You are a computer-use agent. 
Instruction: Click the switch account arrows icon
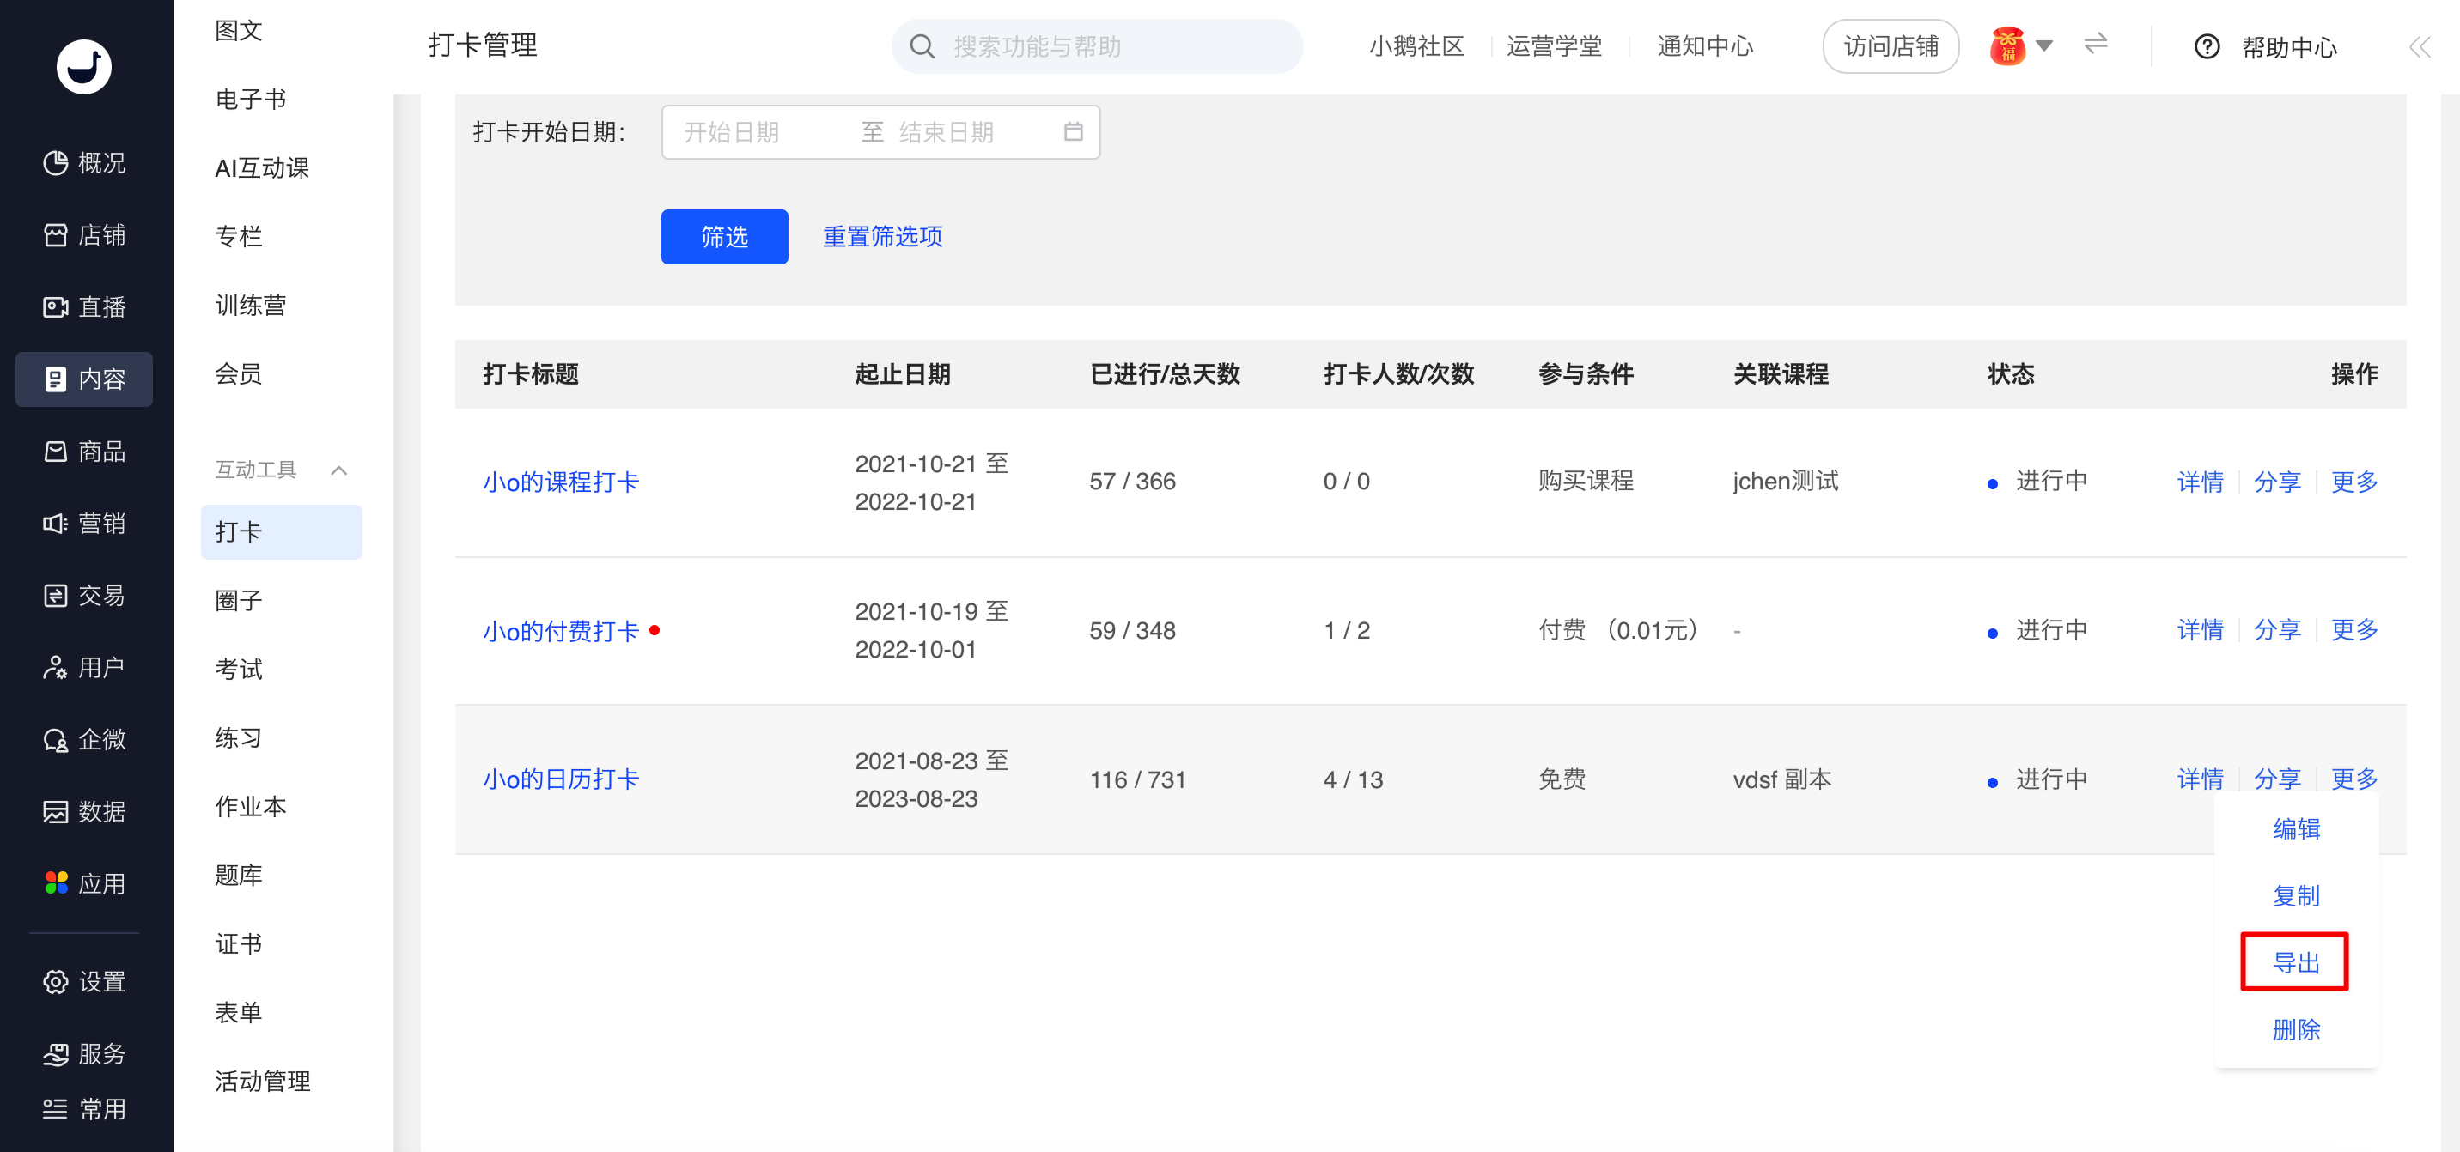2095,45
